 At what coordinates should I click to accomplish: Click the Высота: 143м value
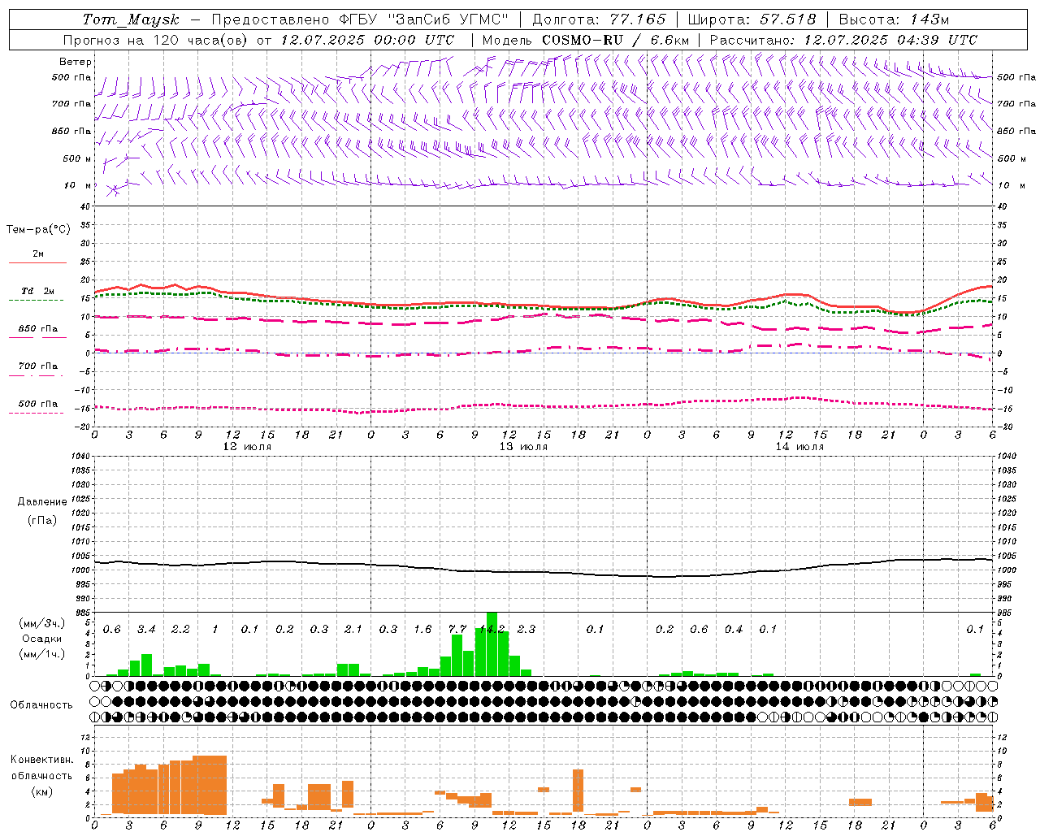point(894,19)
